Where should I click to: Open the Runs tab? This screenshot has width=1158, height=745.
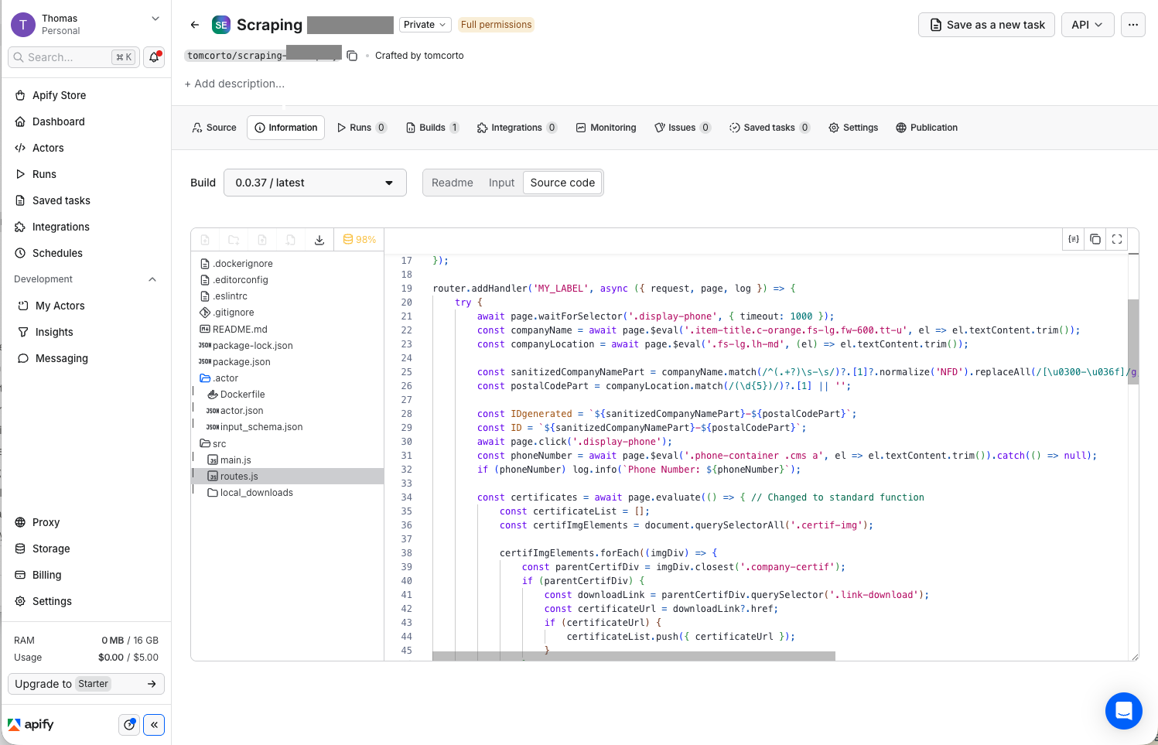(362, 128)
